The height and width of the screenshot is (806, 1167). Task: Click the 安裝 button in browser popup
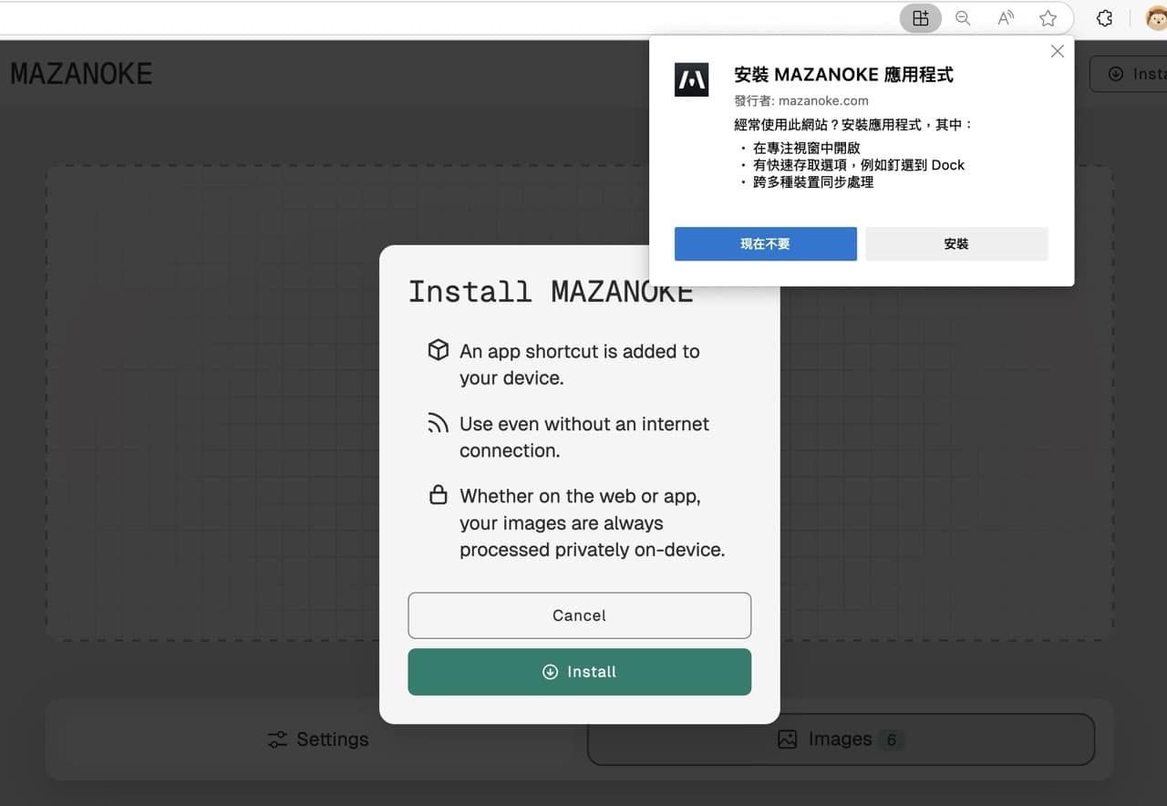tap(956, 244)
